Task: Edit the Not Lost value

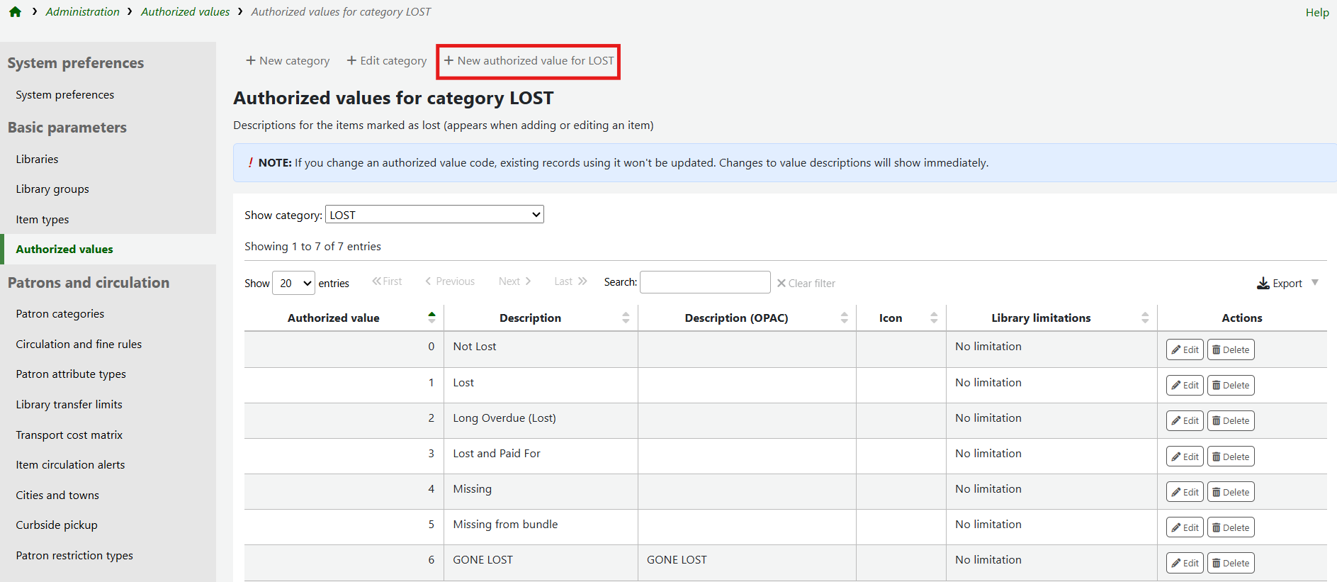Action: click(x=1185, y=349)
